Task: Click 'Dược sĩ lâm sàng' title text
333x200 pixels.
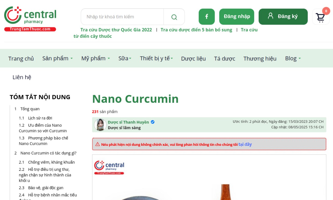Action: pos(124,128)
